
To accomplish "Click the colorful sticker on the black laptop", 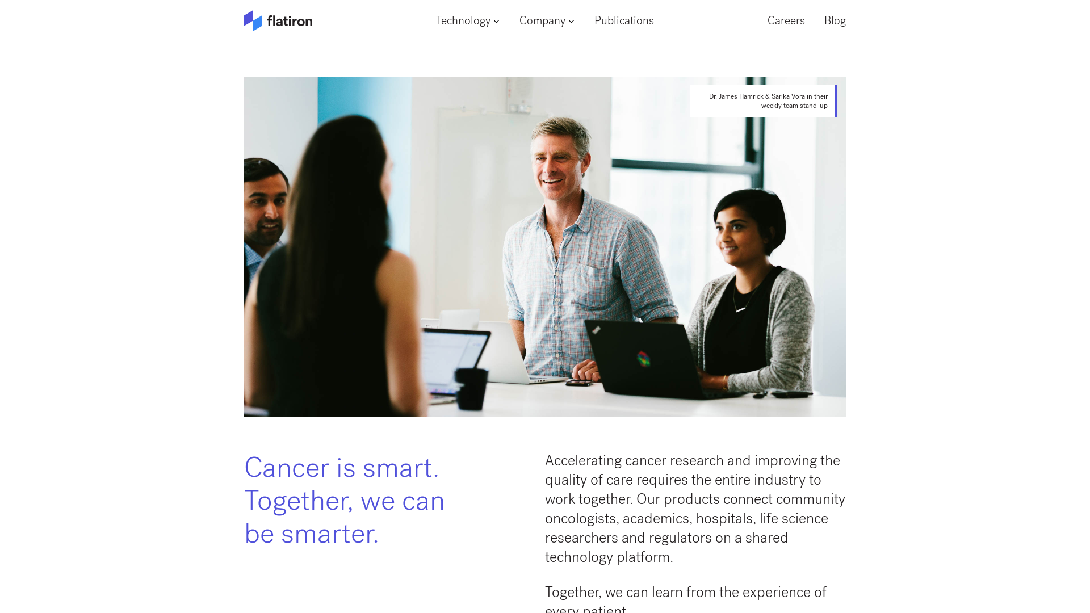I will (x=643, y=359).
